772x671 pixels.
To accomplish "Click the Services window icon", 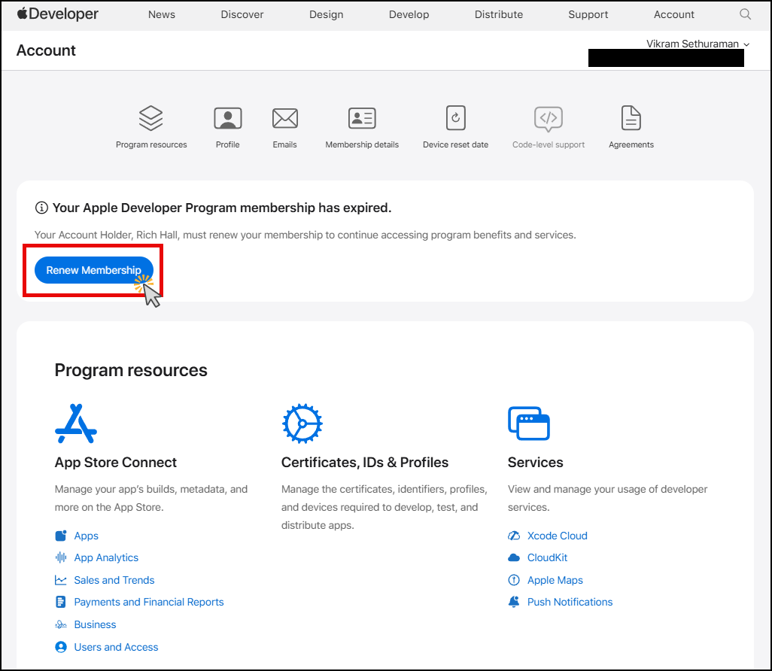I will [x=529, y=424].
